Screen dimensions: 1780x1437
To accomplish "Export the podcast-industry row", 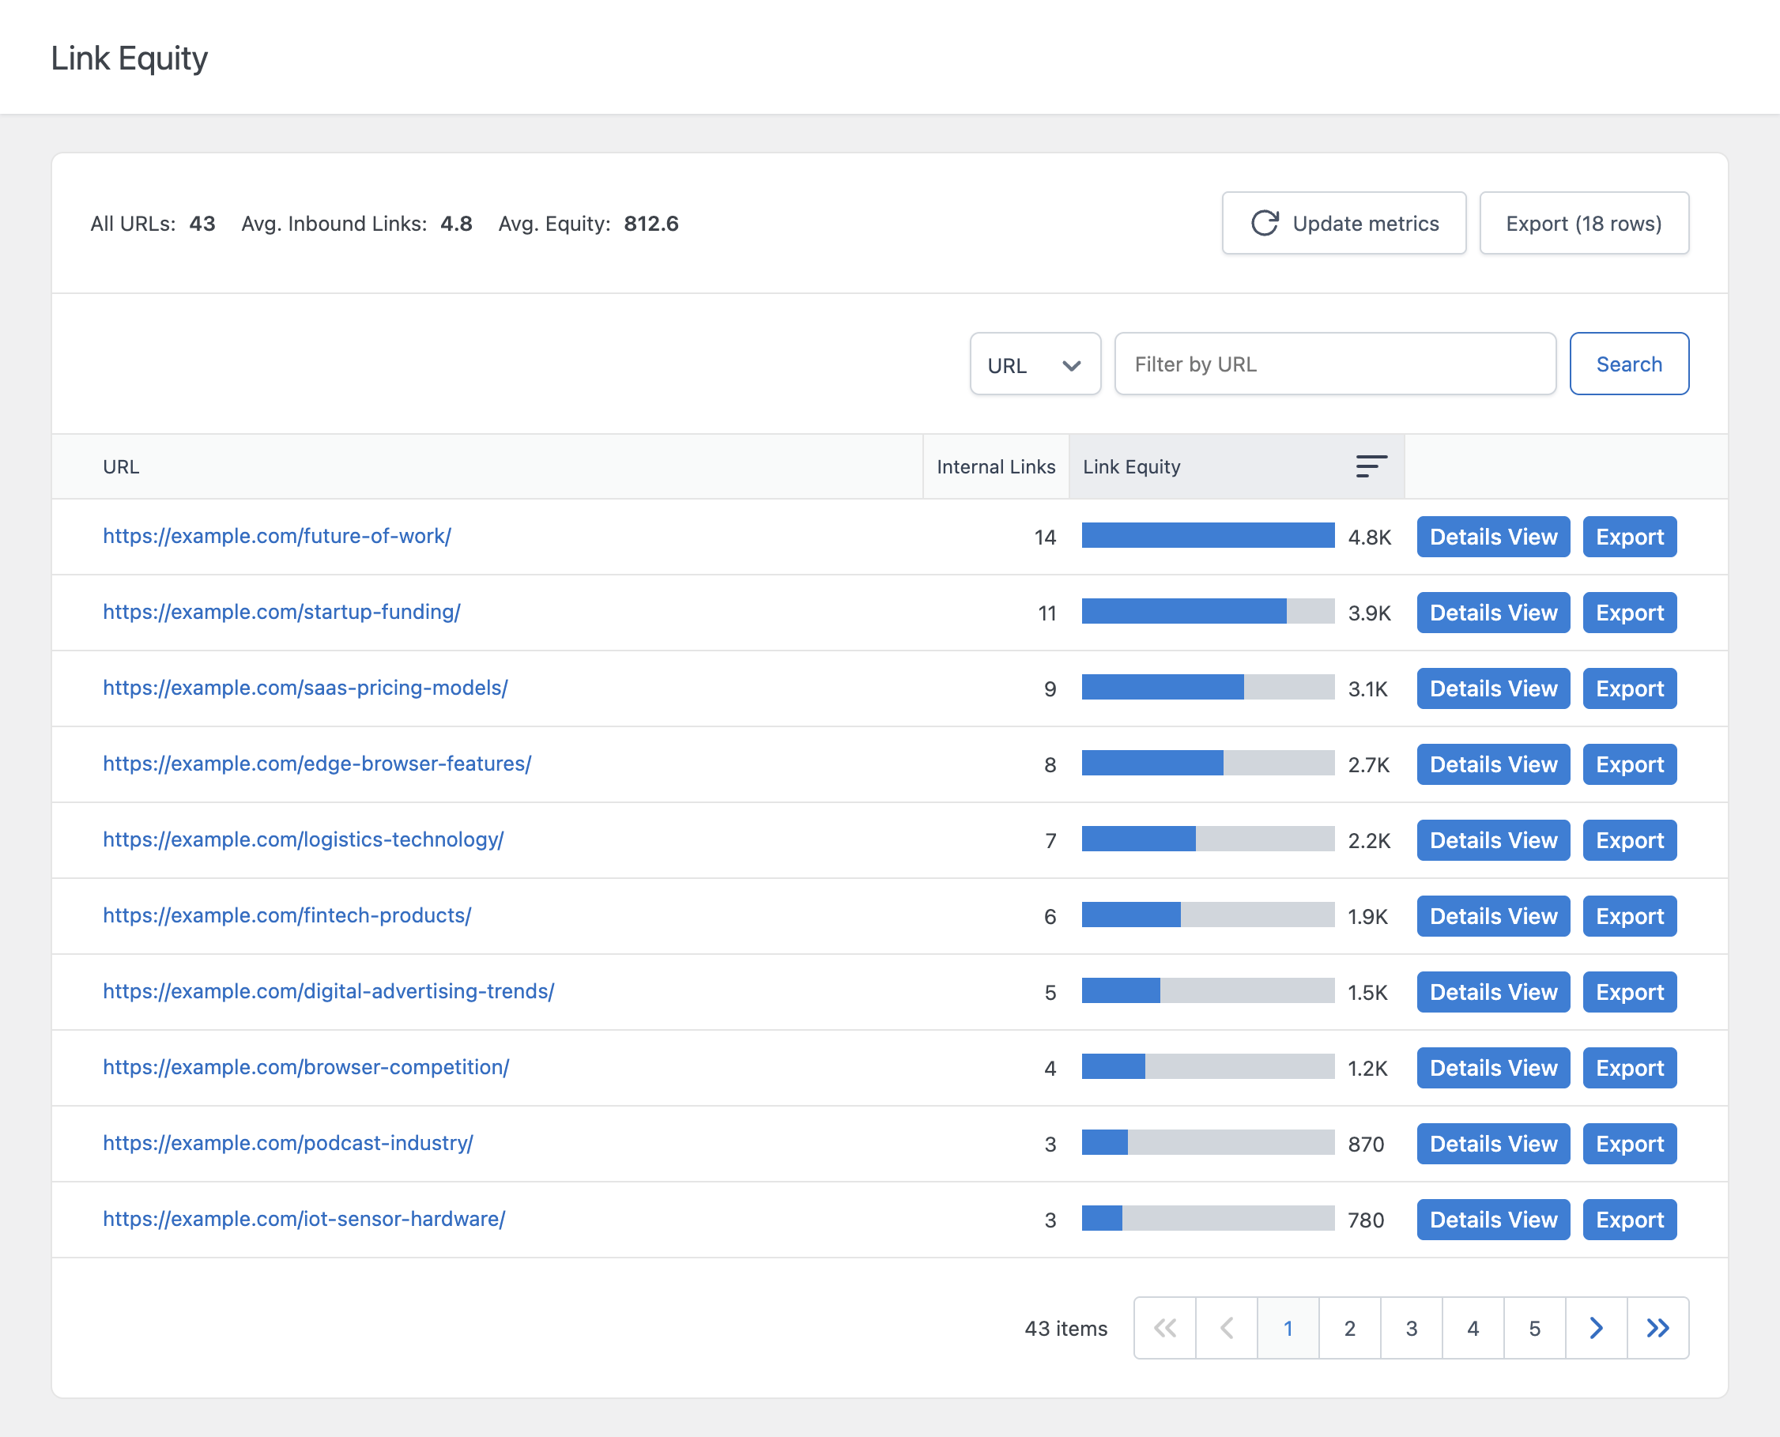I will coord(1629,1144).
